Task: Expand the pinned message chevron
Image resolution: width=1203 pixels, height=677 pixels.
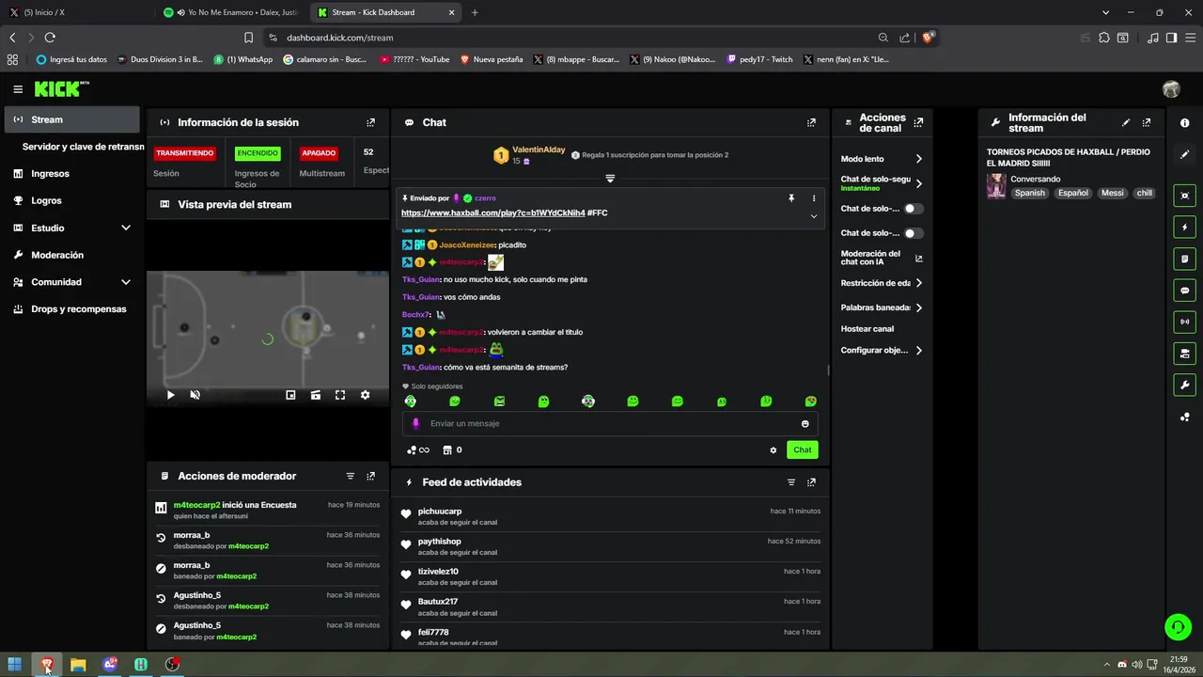Action: pos(814,216)
